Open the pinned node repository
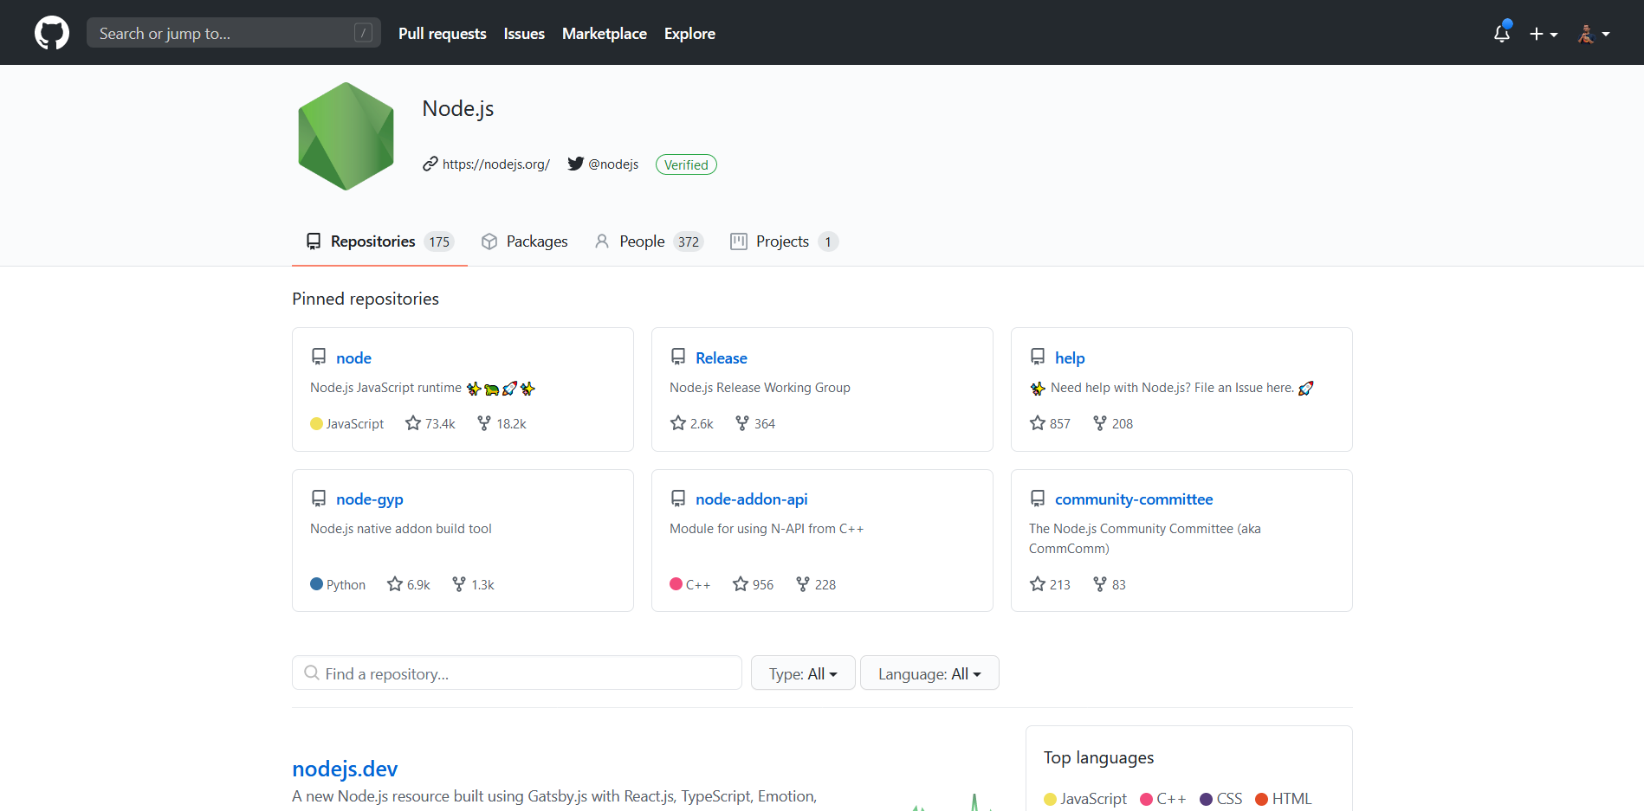This screenshot has width=1644, height=811. pyautogui.click(x=353, y=358)
